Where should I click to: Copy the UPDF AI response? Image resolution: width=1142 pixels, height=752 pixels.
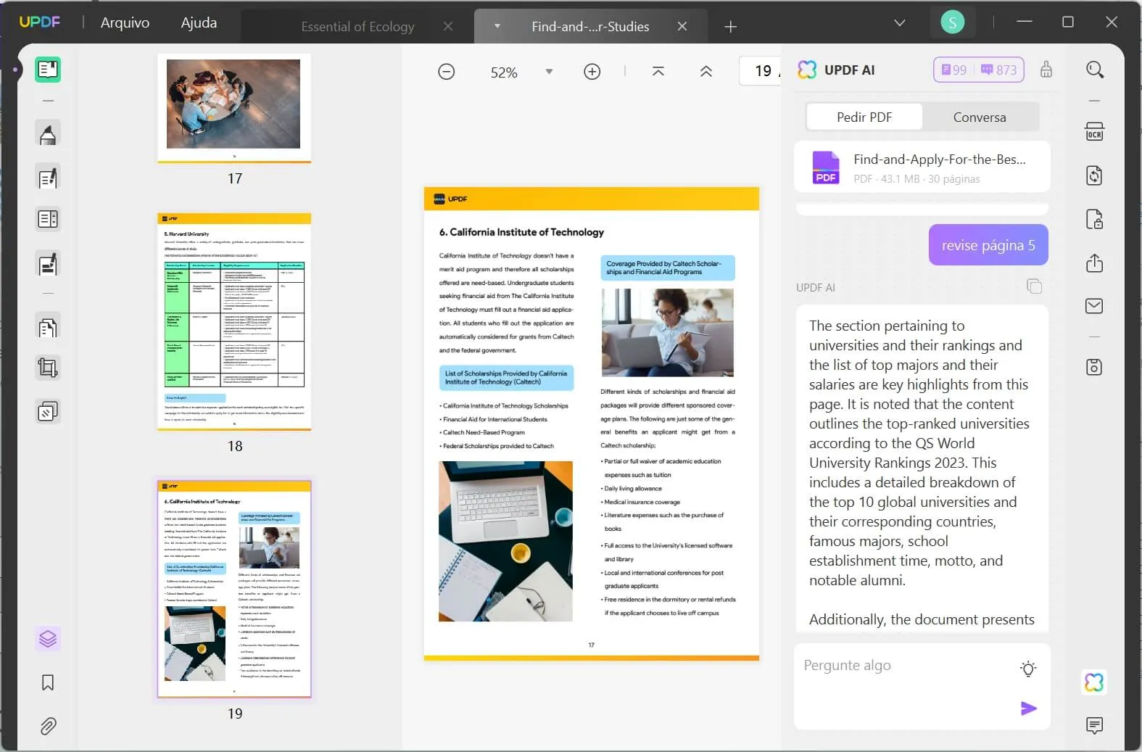point(1035,286)
